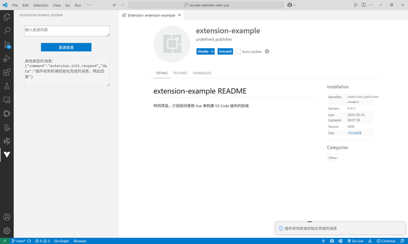Open the Edit menu
This screenshot has width=408, height=244.
coord(25,5)
